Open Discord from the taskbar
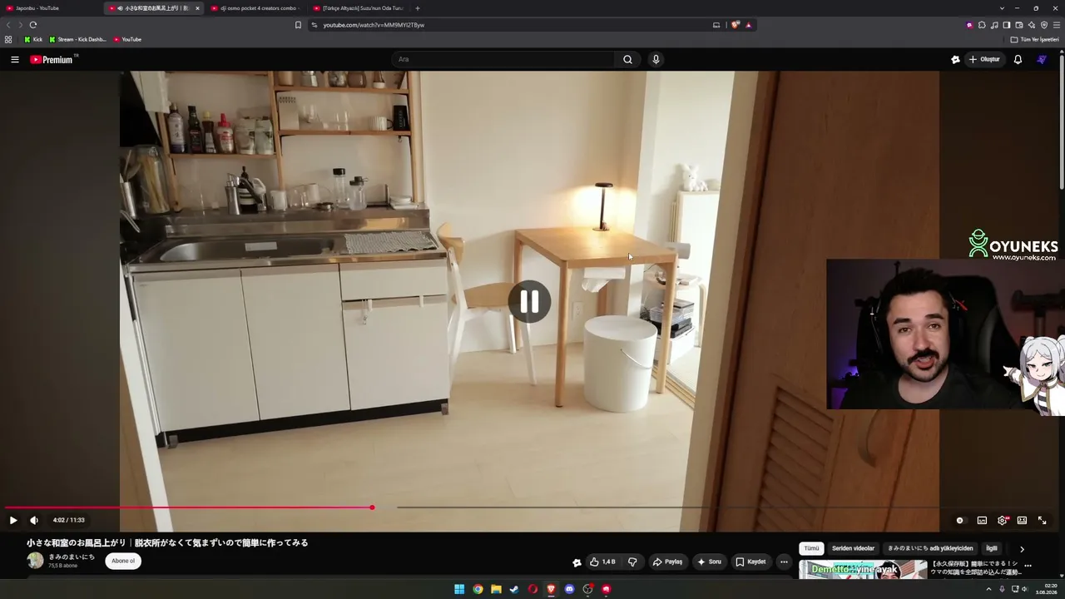1065x599 pixels. pyautogui.click(x=569, y=589)
